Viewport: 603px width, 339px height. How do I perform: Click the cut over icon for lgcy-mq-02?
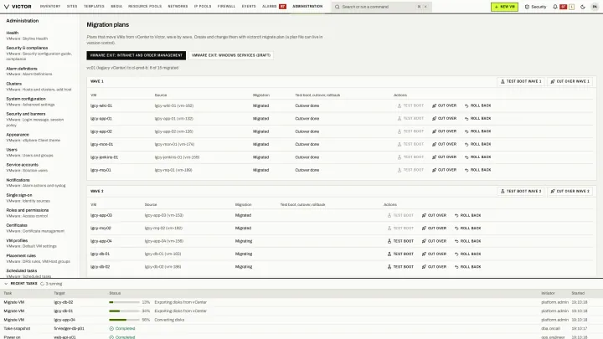[x=424, y=229]
